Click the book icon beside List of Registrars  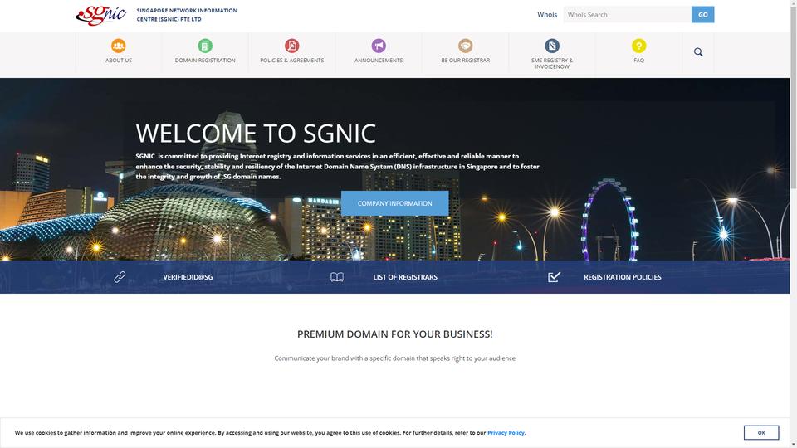coord(337,277)
